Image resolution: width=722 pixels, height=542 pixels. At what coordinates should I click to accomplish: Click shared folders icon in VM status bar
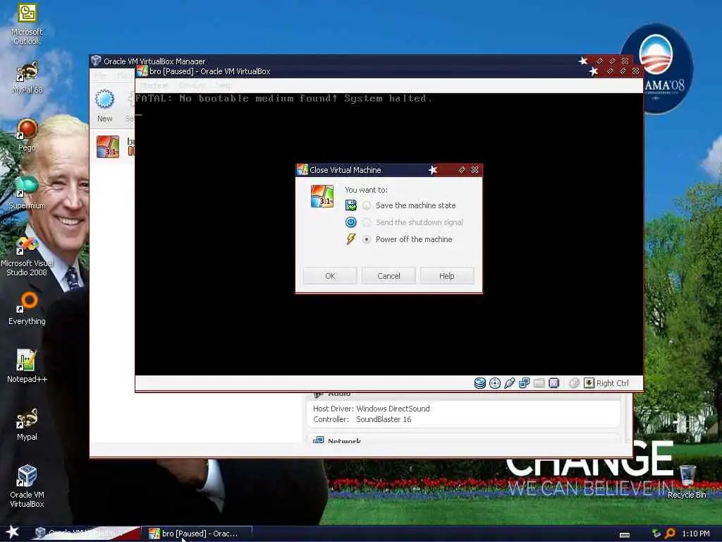[x=539, y=383]
